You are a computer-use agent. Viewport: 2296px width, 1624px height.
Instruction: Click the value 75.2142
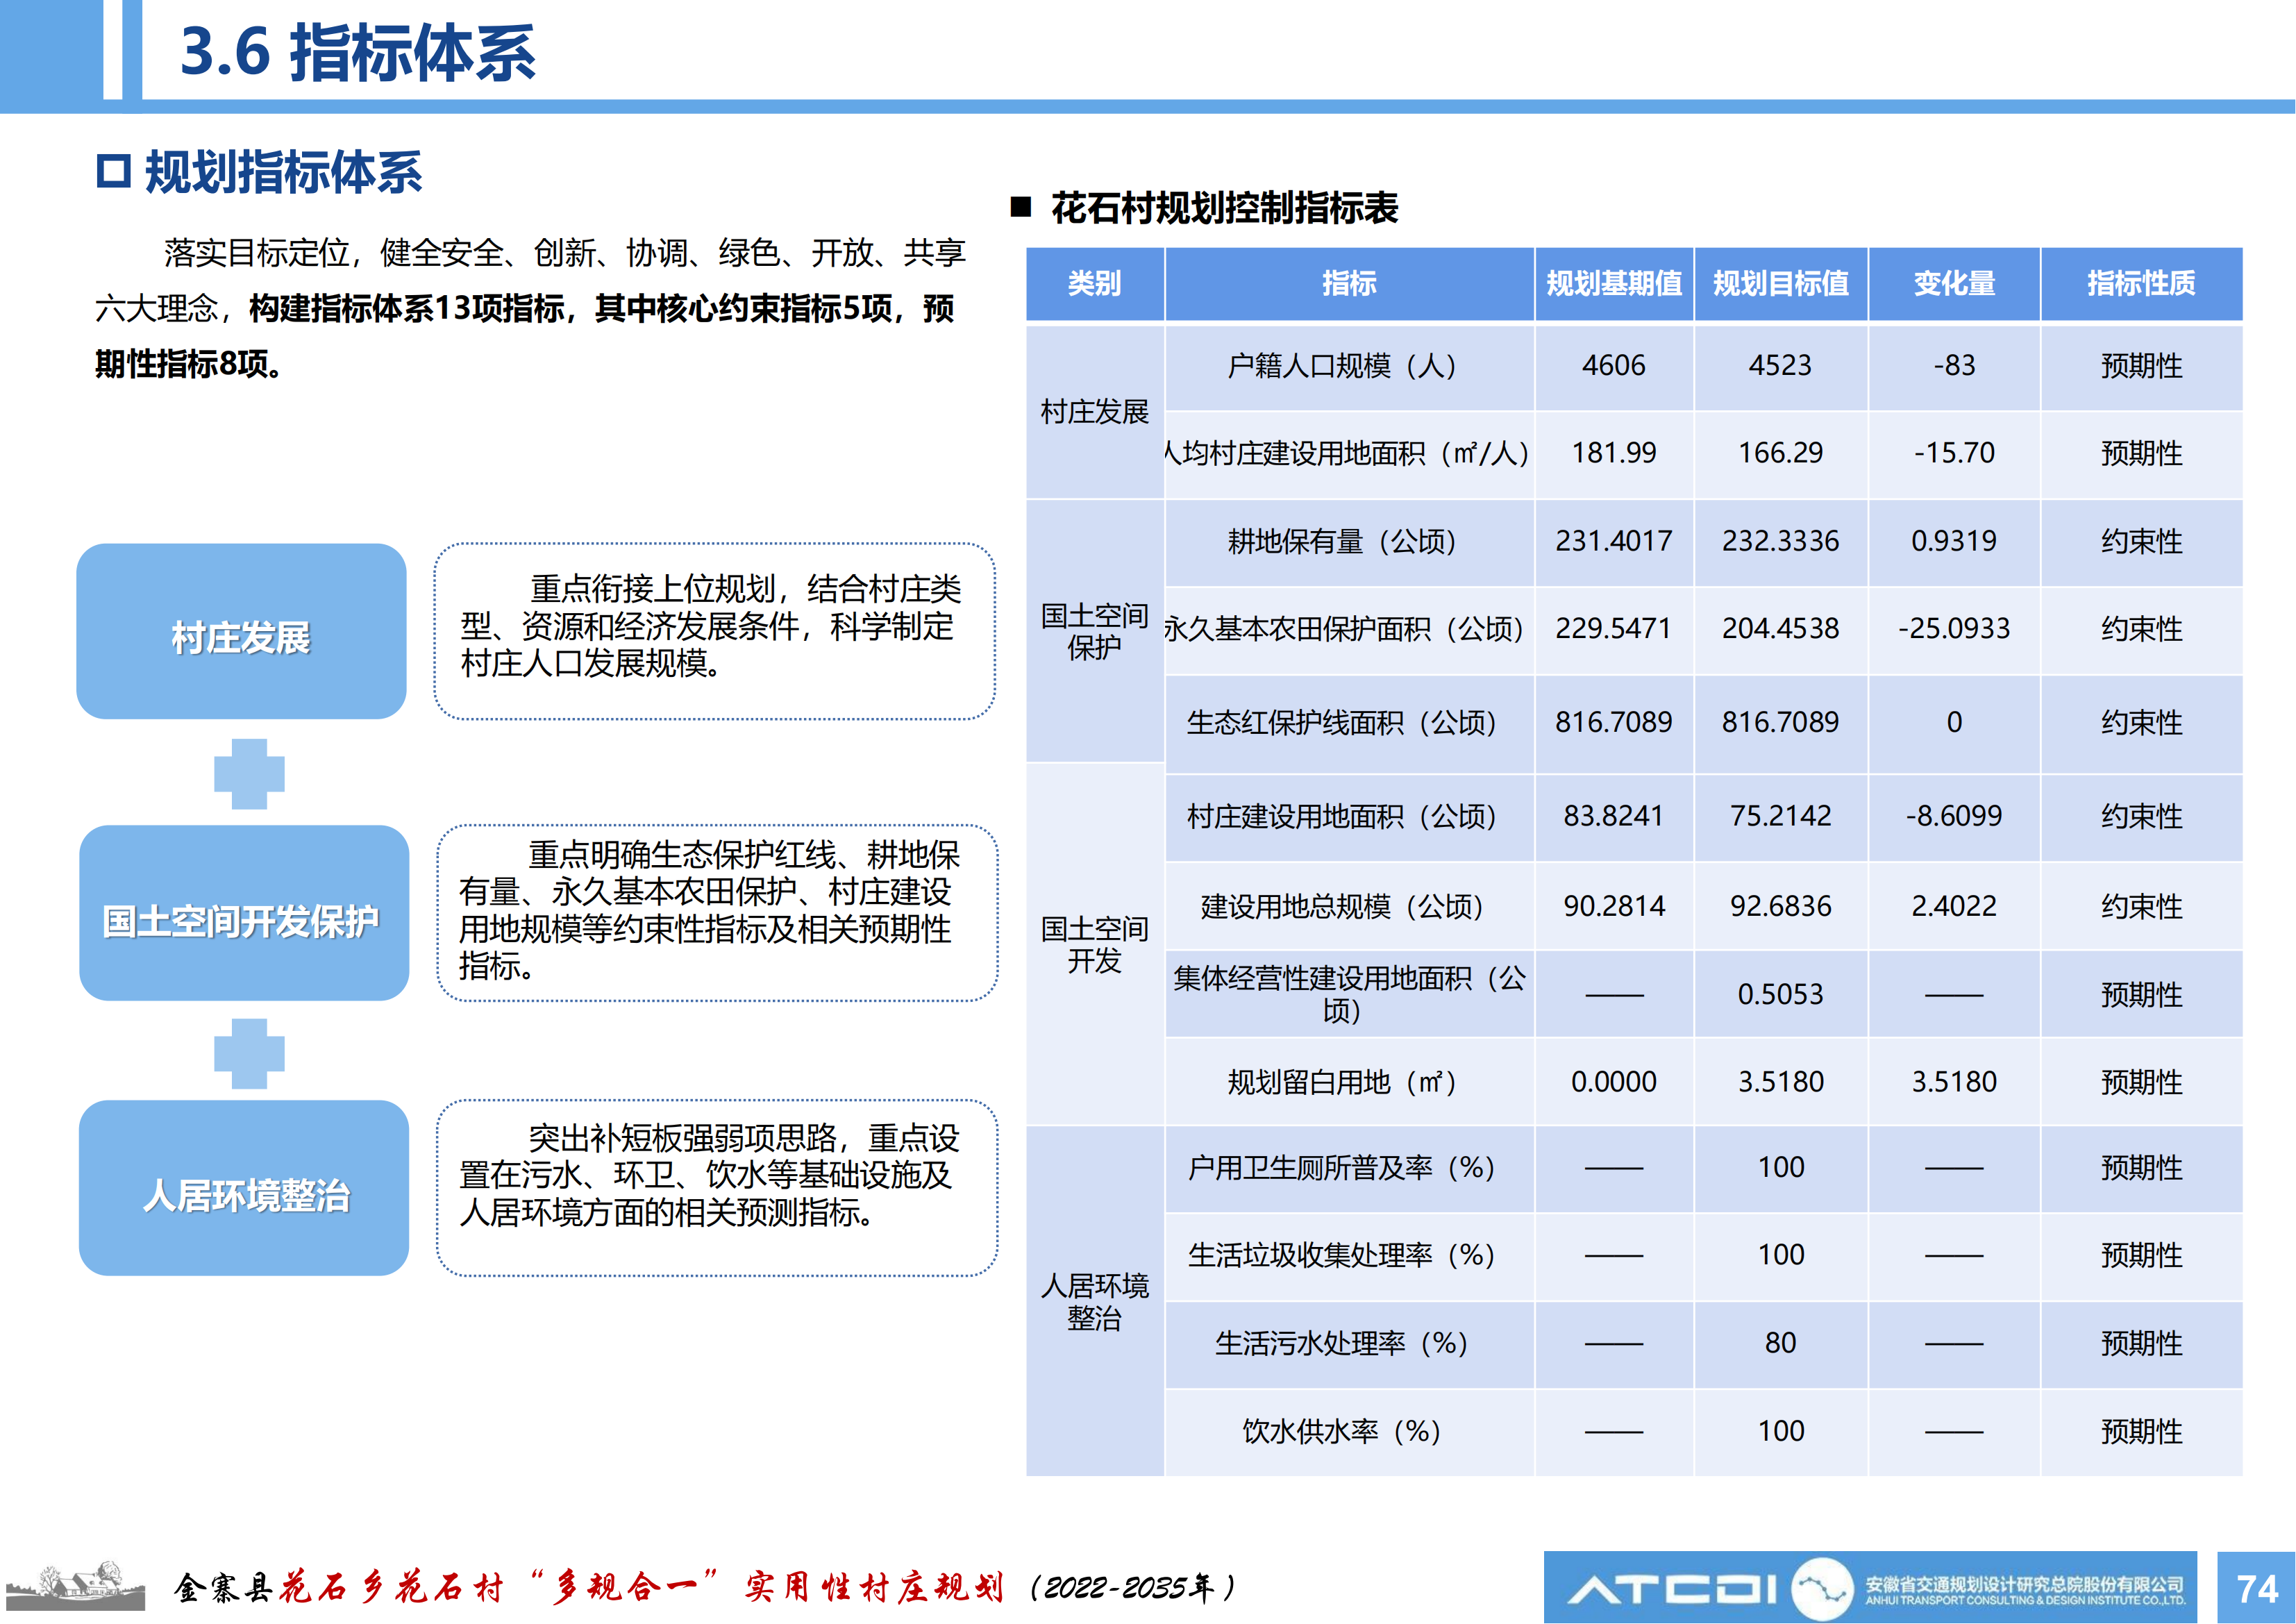[x=1780, y=816]
